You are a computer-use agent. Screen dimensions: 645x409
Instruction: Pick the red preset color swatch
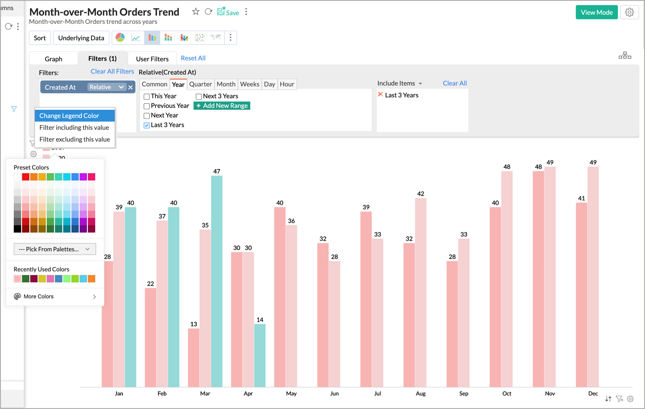point(26,177)
